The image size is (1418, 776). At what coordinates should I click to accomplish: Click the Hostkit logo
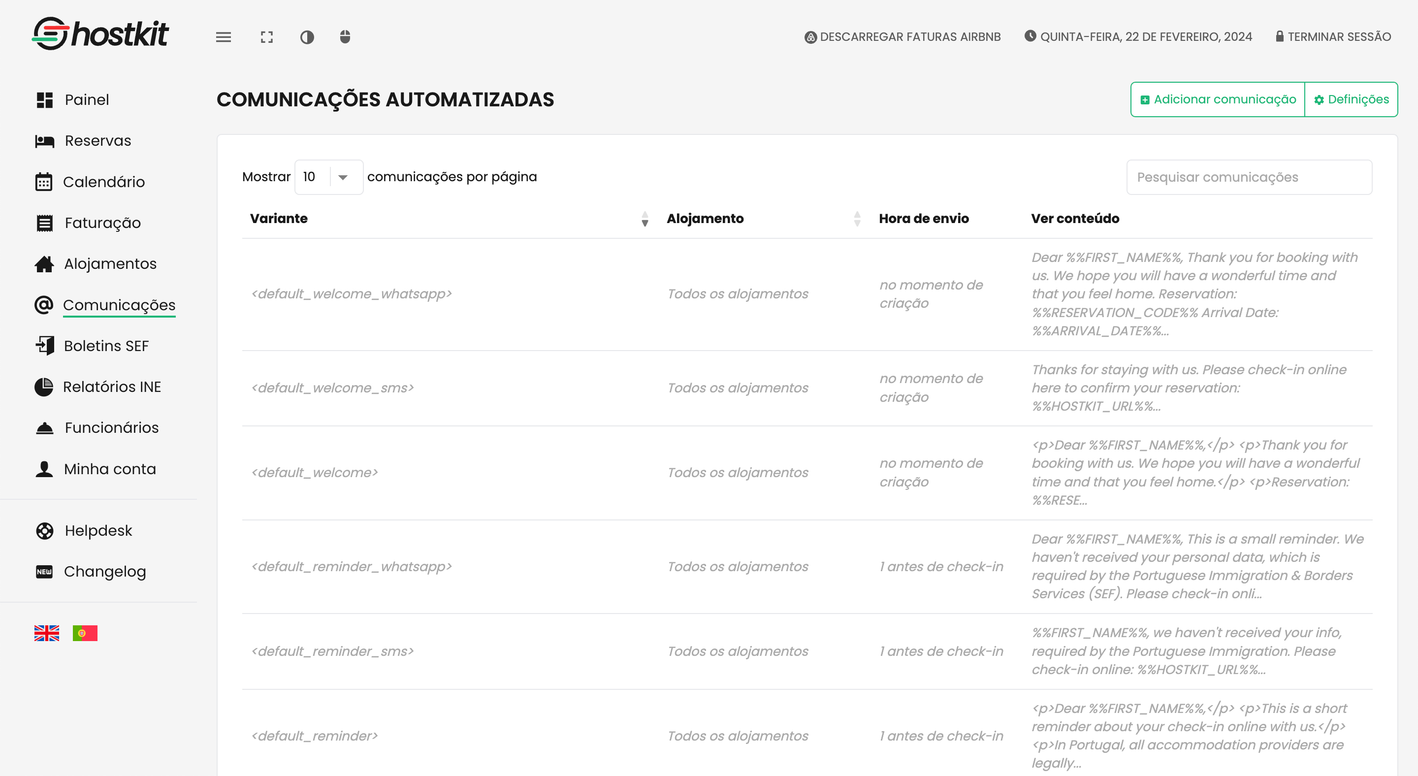(100, 34)
